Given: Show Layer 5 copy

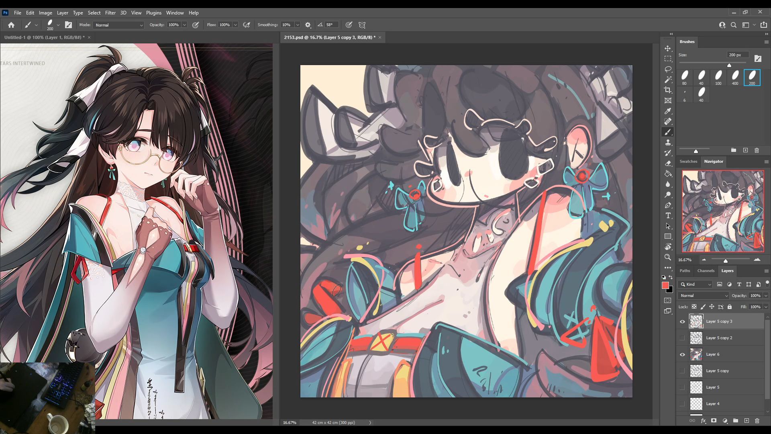Looking at the screenshot, I should point(682,371).
